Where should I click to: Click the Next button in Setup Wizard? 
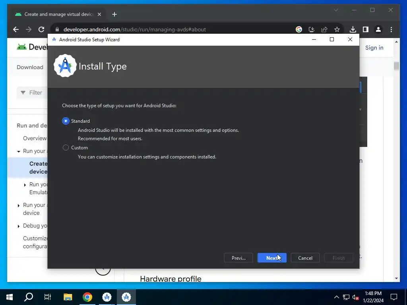tap(272, 258)
